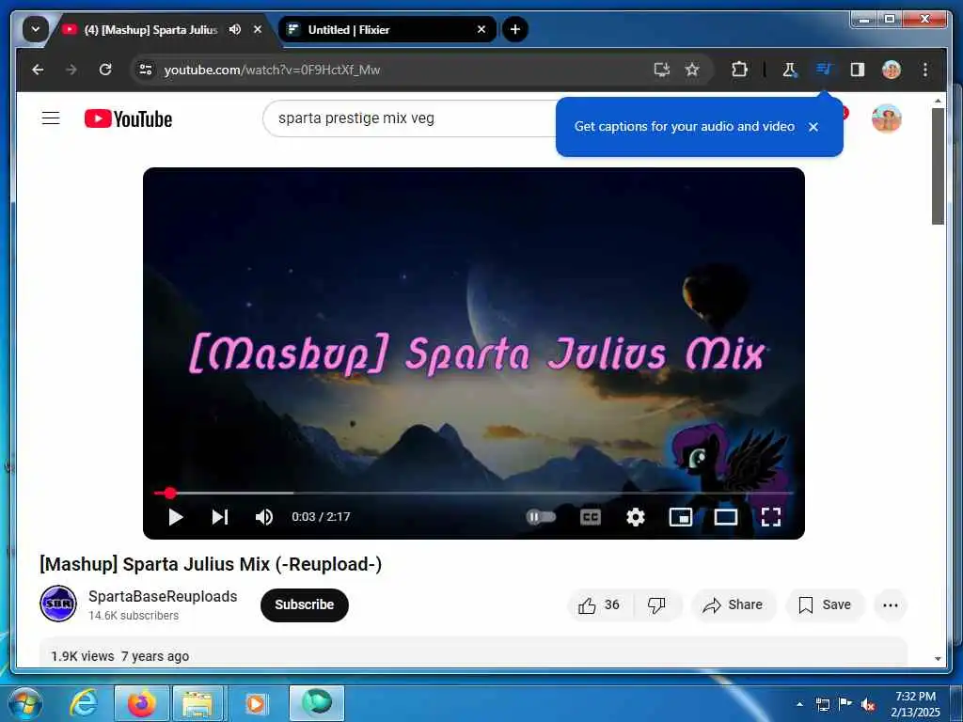The width and height of the screenshot is (963, 722).
Task: Install app icon in address bar
Action: [x=661, y=70]
